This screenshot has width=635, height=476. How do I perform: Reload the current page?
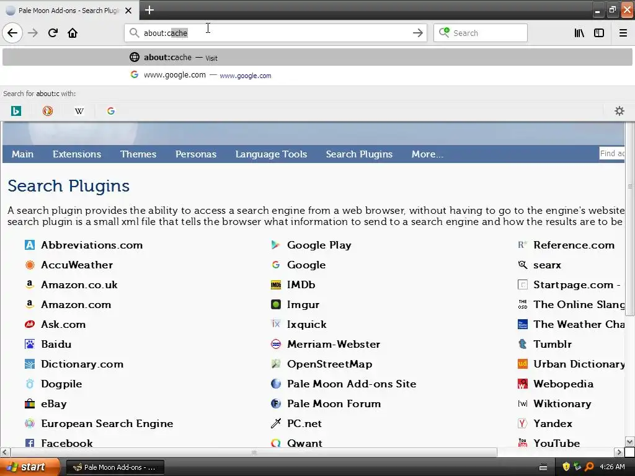53,33
